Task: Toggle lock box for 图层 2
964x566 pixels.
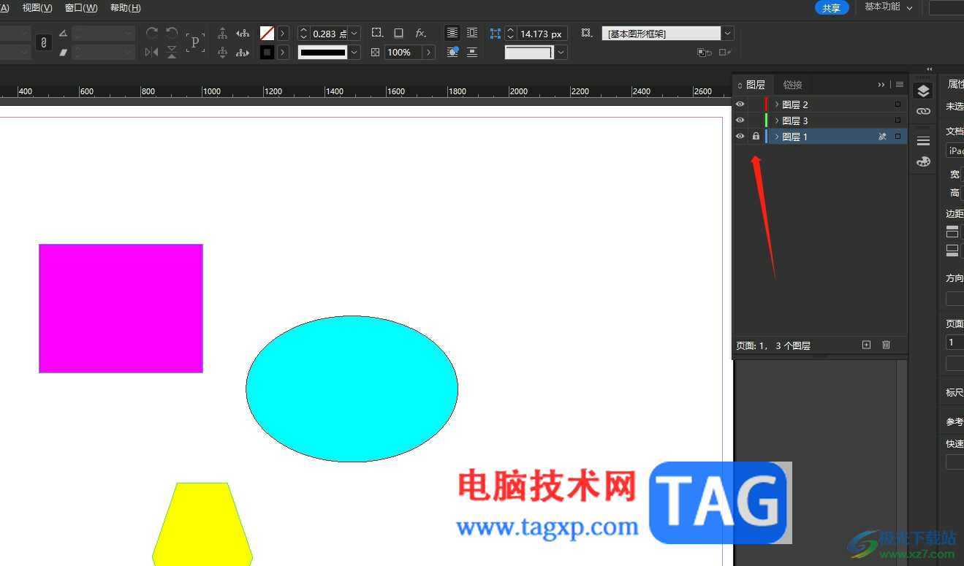Action: pyautogui.click(x=756, y=104)
